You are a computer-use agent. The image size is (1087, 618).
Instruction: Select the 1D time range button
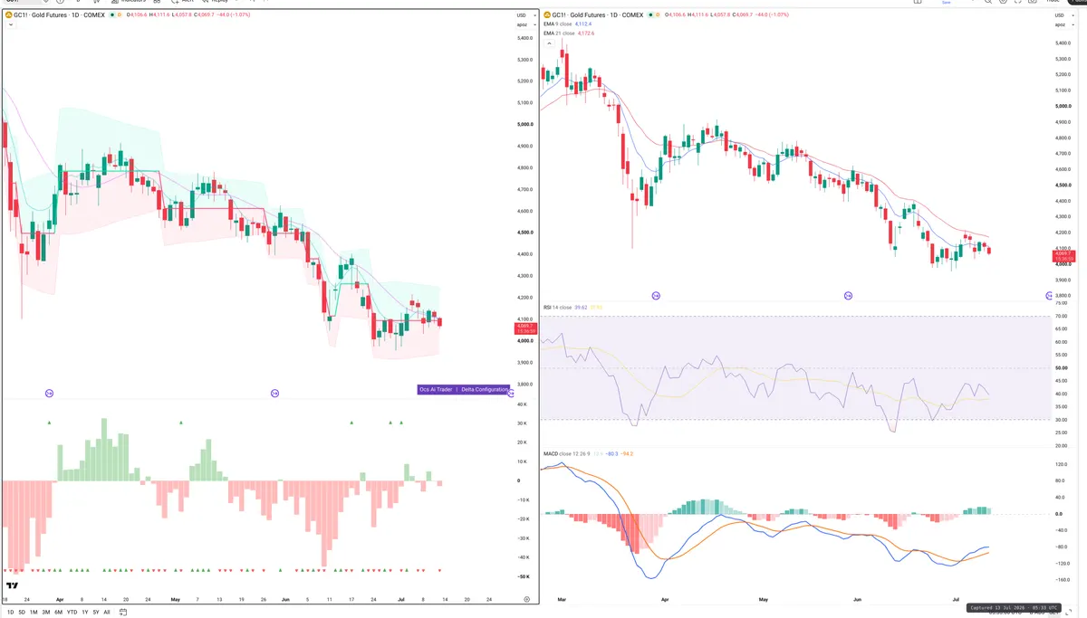tap(11, 613)
